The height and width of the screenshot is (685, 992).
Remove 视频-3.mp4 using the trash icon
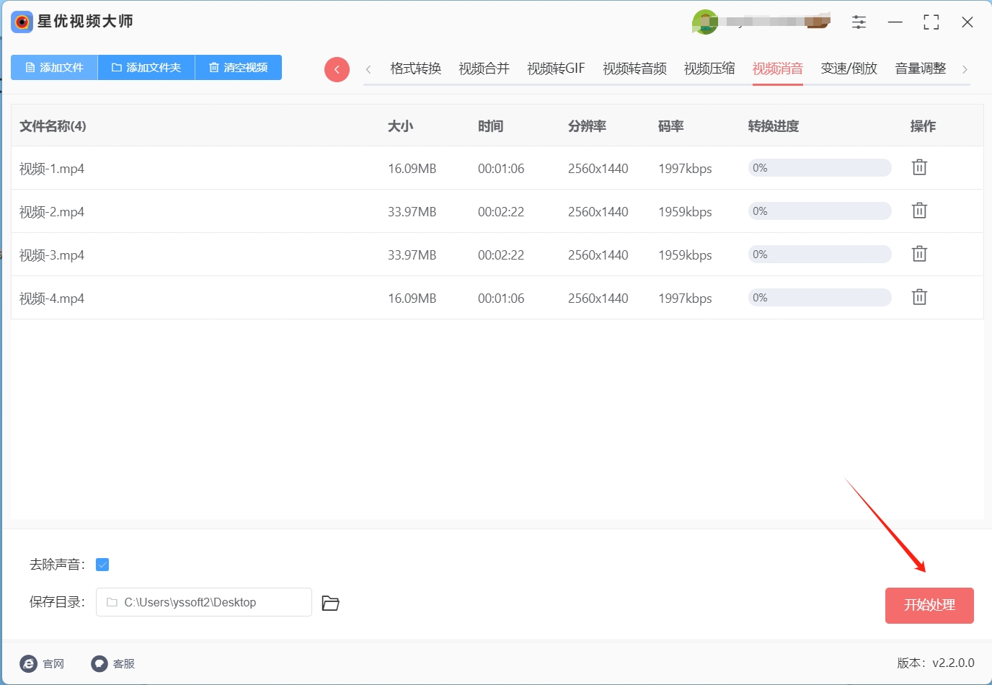point(919,254)
